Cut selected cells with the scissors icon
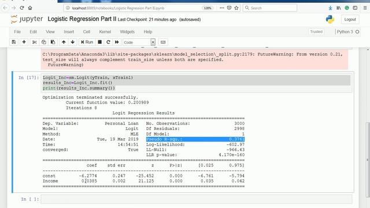 pos(35,42)
